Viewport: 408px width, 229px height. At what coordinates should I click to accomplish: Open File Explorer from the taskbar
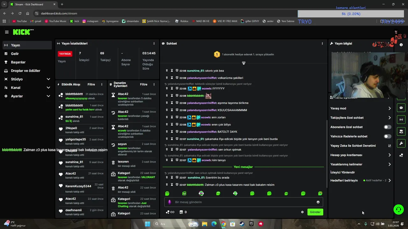(205, 224)
